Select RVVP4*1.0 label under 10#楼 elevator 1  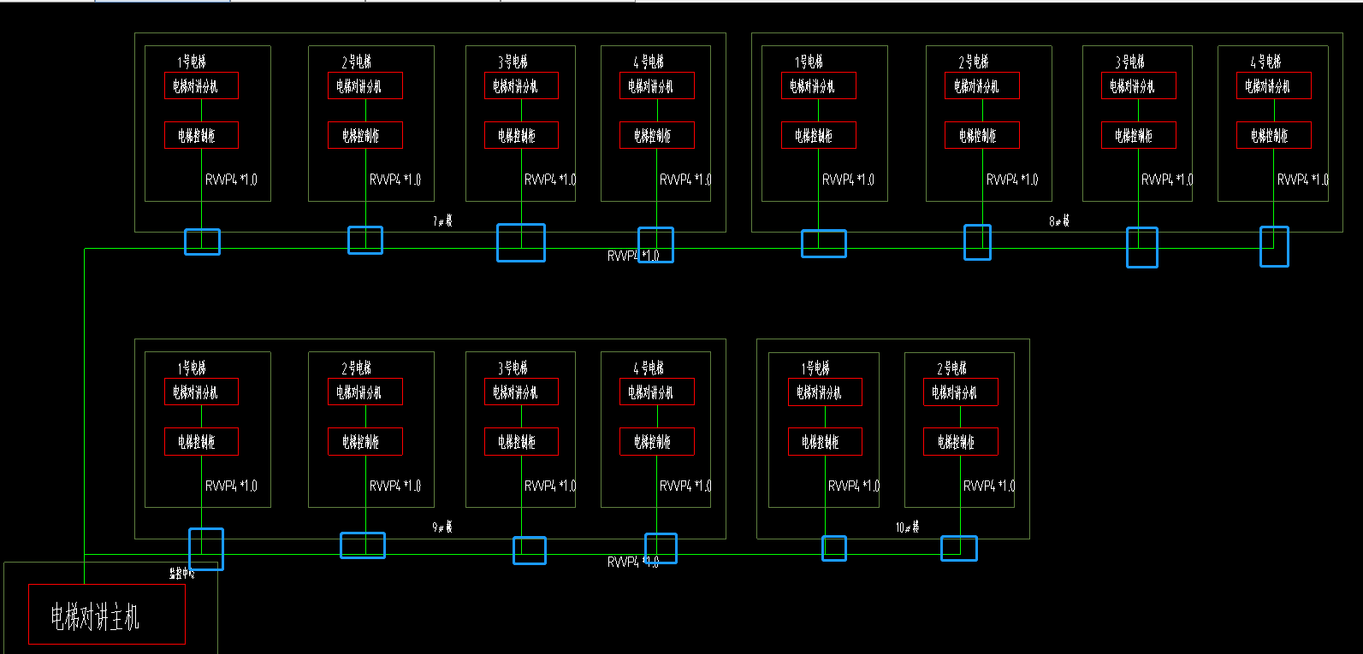[x=854, y=486]
